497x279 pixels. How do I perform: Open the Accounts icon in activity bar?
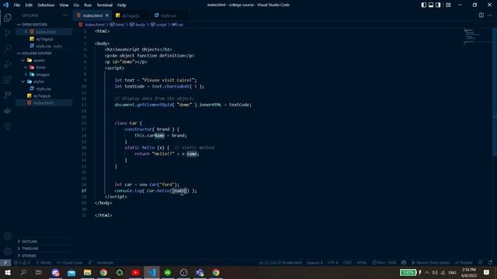8,236
